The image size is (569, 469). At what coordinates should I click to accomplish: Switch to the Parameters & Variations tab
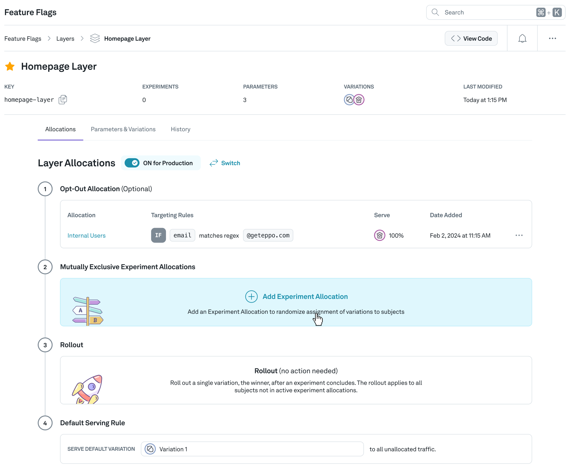(x=123, y=129)
